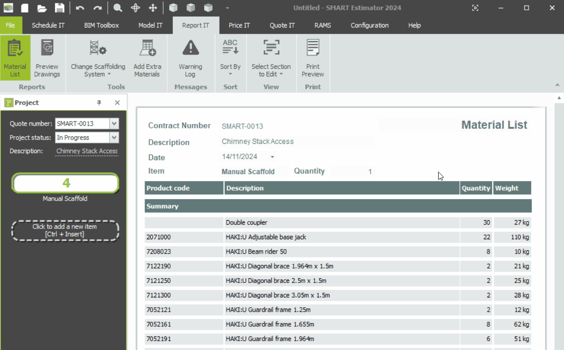Switch to the Price IT tab
Viewport: 564px width, 350px height.
click(x=239, y=25)
